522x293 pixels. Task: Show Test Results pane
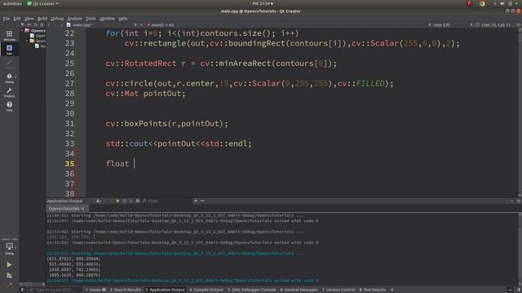[372, 290]
